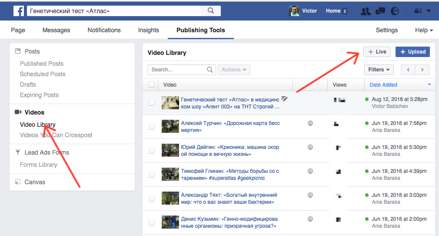
Task: Go to next page of videos
Action: (422, 70)
